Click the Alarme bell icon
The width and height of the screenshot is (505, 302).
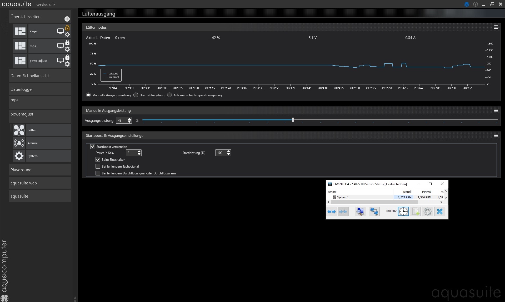19,143
